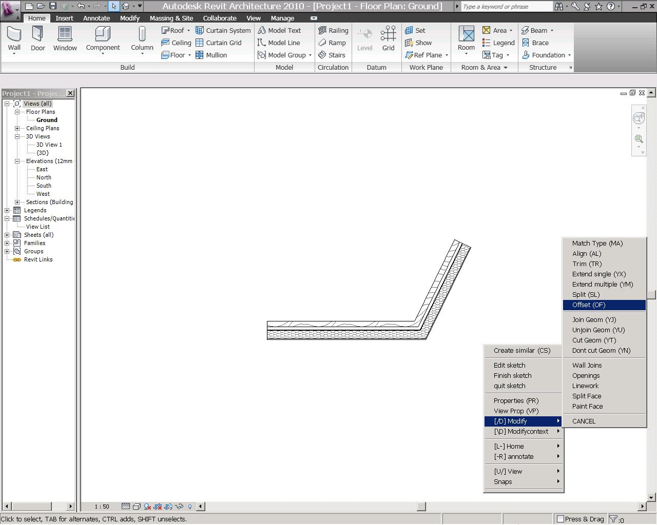This screenshot has width=657, height=525.
Task: Select Trim (TR) in the context menu
Action: click(x=587, y=264)
